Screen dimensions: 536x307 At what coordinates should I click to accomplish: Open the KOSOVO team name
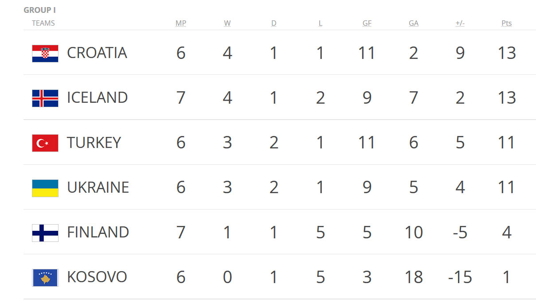click(97, 277)
